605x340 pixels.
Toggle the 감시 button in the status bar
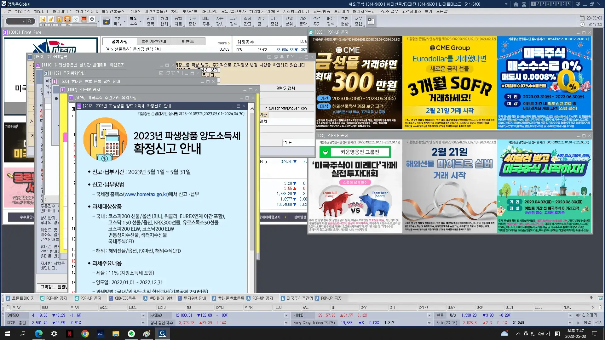tap(599, 323)
